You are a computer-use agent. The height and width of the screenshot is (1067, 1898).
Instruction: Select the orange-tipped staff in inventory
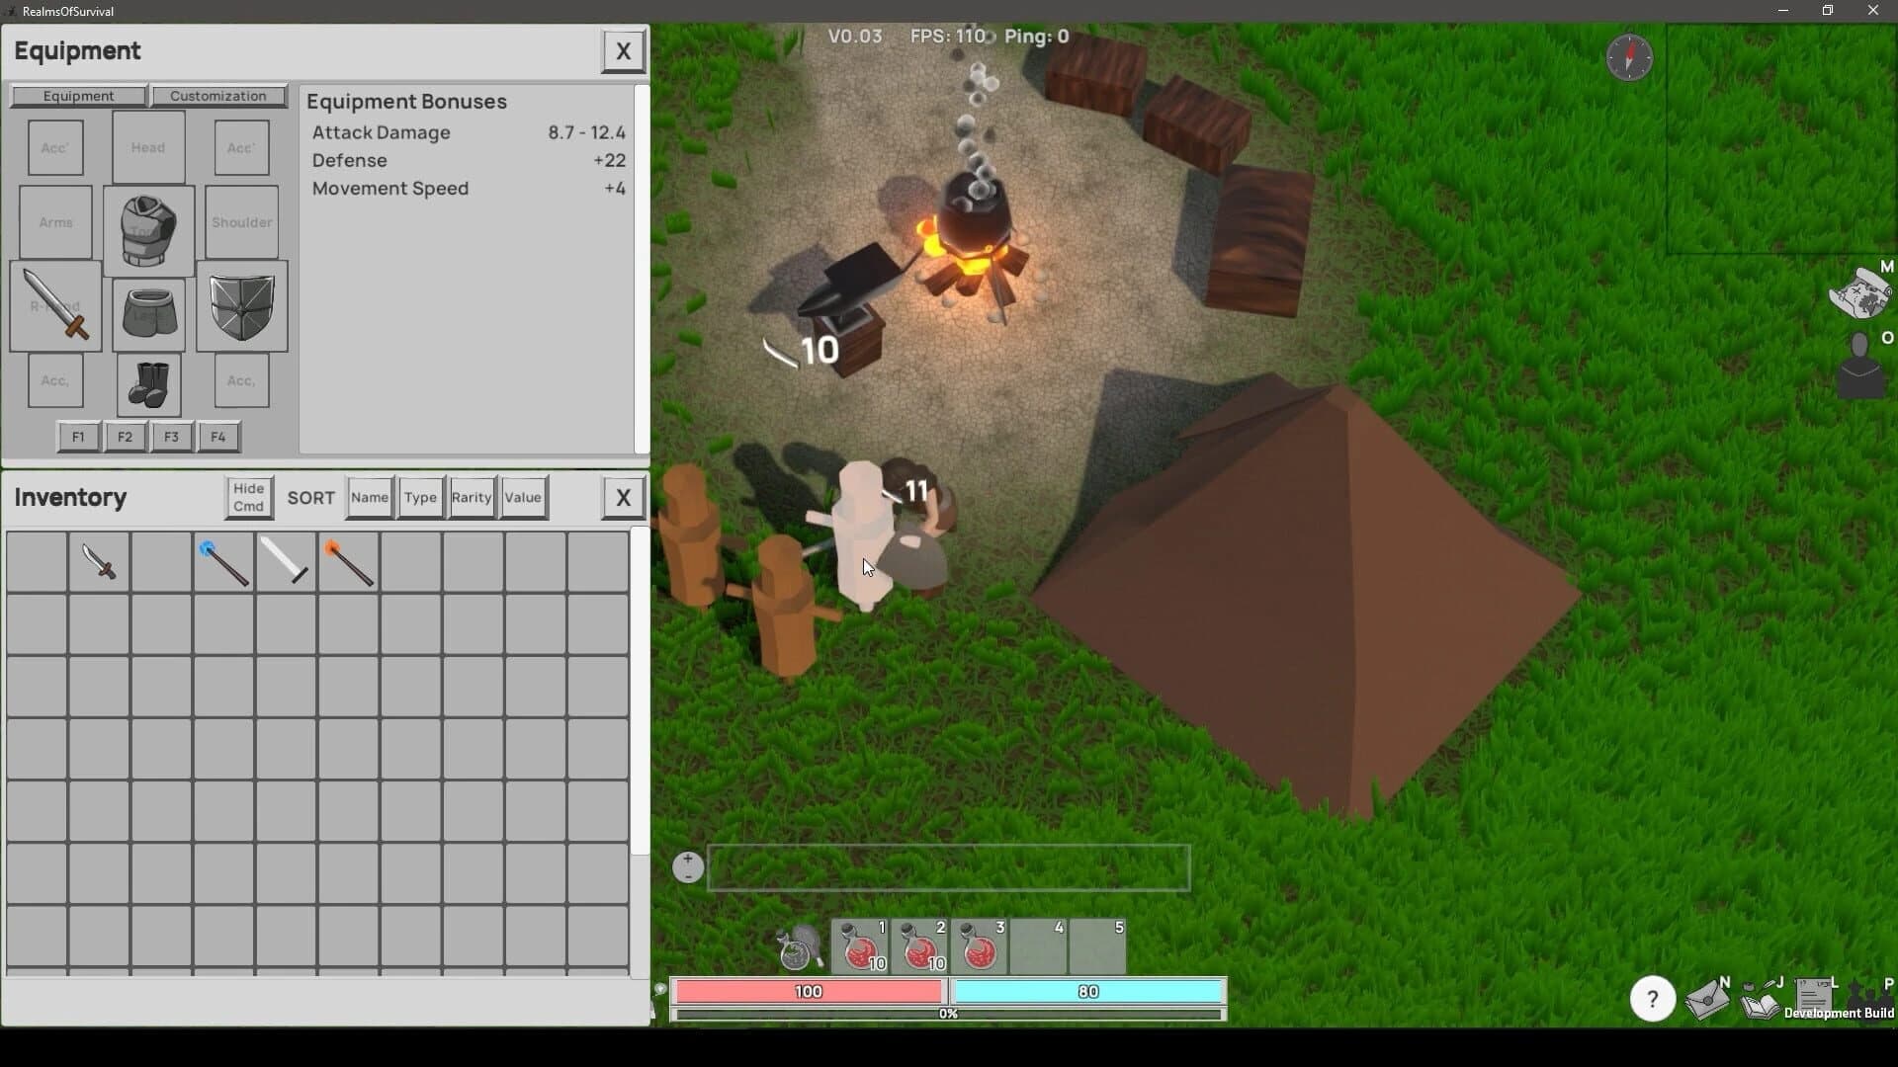pyautogui.click(x=348, y=562)
